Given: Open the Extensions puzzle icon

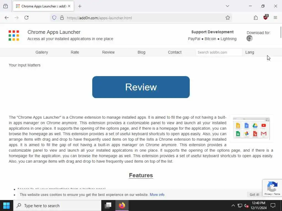Looking at the screenshot, I should point(256,18).
